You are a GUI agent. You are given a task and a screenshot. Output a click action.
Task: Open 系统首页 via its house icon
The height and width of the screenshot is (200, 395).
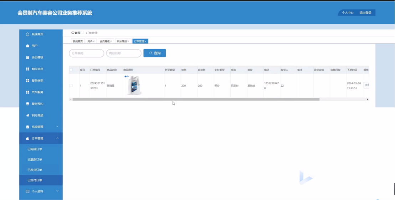(27, 34)
